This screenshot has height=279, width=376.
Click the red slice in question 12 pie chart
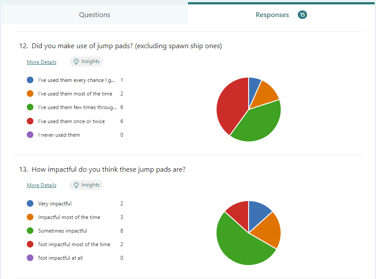231,103
